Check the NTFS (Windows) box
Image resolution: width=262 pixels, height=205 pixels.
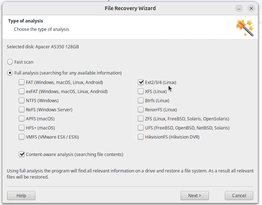click(x=22, y=101)
